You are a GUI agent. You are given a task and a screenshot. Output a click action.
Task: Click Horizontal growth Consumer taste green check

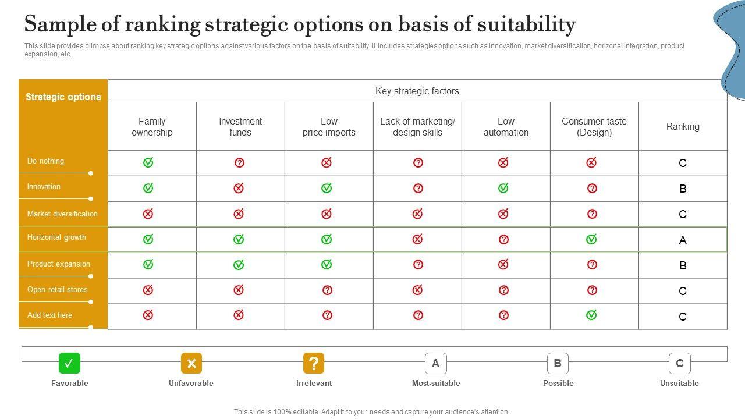(591, 239)
